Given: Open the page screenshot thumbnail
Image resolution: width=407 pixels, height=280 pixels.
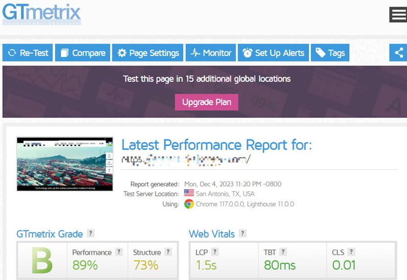Looking at the screenshot, I should pyautogui.click(x=65, y=164).
